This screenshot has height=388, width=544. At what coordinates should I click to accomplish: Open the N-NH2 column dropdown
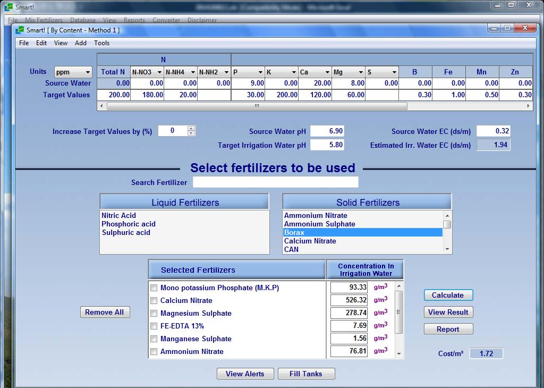226,72
